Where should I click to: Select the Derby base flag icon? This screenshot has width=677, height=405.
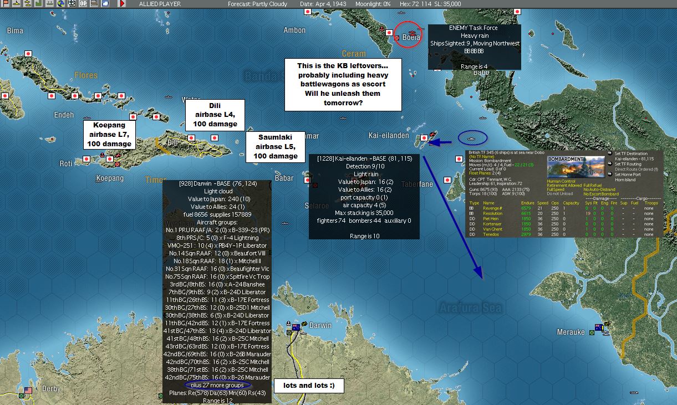[28, 391]
